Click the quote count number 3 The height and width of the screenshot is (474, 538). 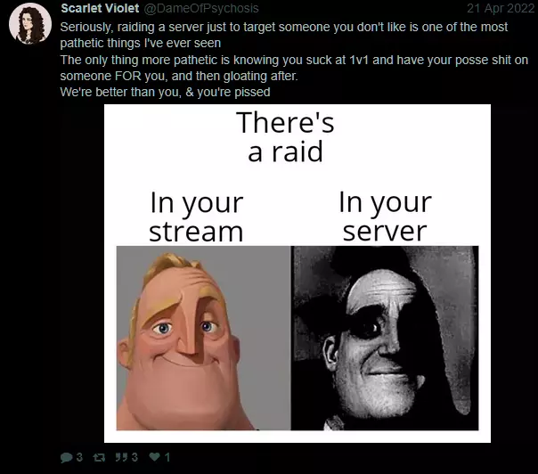(x=134, y=457)
